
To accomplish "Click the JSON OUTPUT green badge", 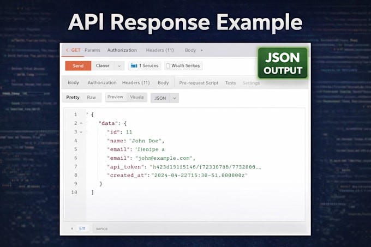I will [283, 63].
